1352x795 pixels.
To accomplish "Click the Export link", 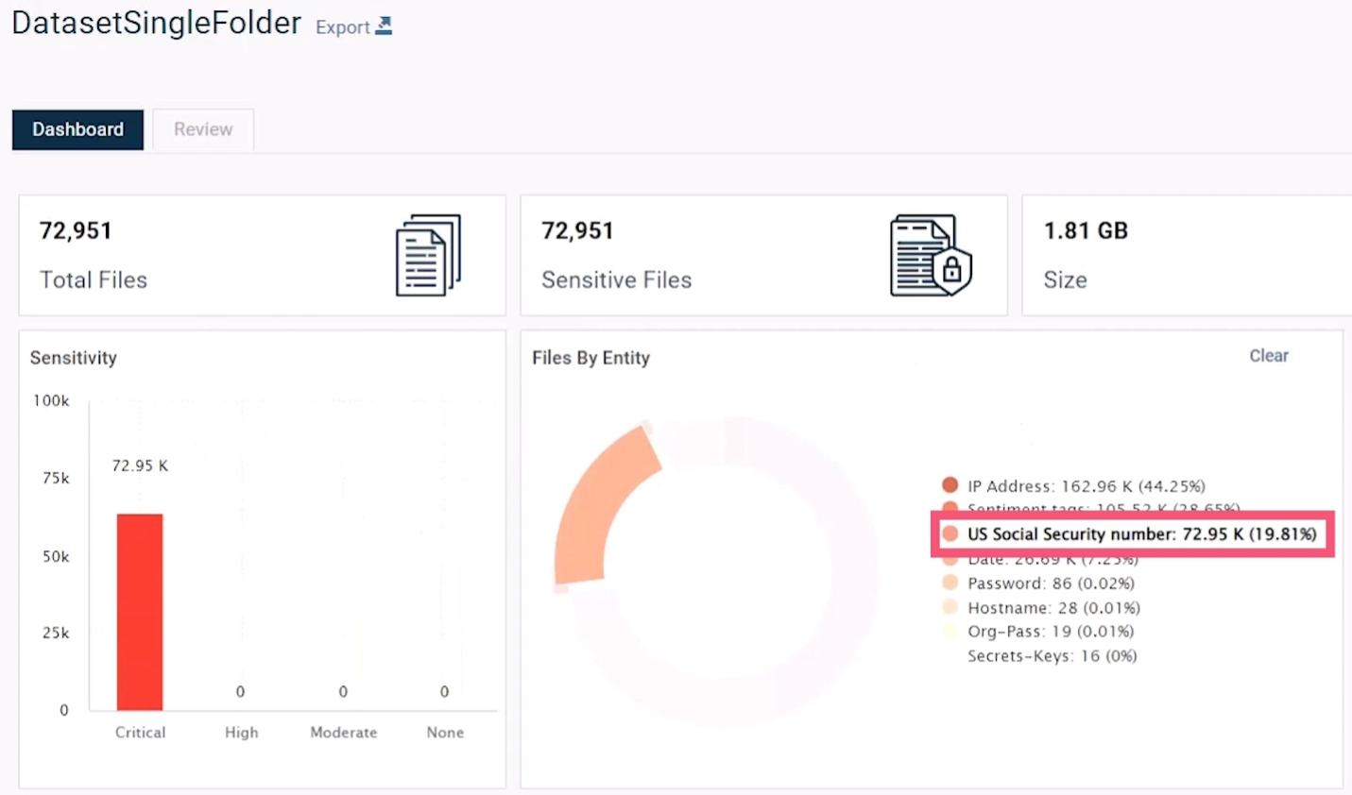I will [x=343, y=27].
